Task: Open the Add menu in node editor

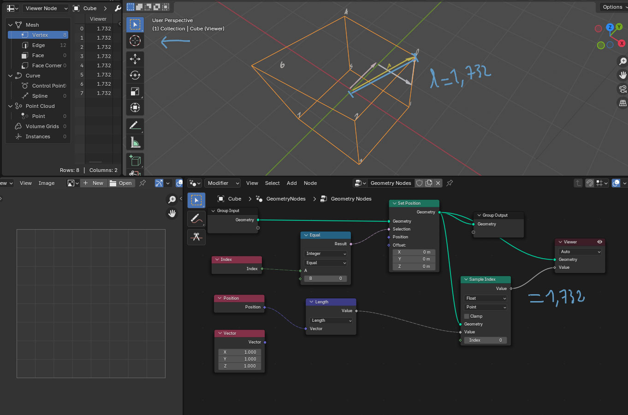Action: [x=291, y=183]
